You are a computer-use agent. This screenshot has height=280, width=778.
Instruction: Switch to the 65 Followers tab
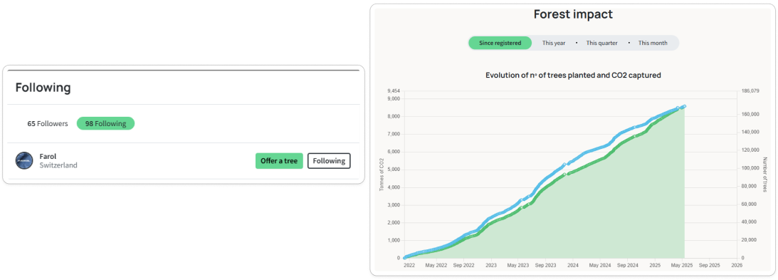click(48, 124)
